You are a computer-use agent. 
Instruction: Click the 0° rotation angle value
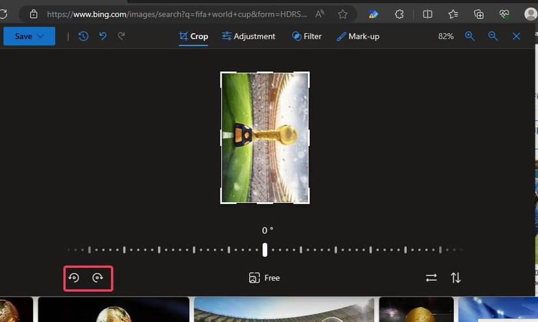tap(267, 230)
